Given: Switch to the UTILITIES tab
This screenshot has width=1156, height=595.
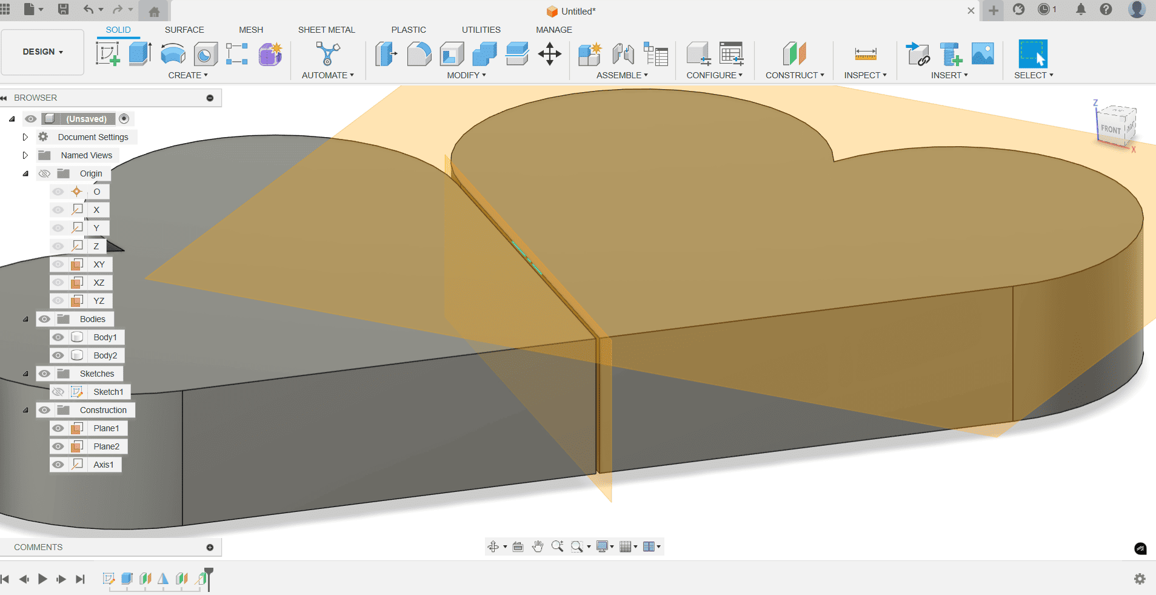Looking at the screenshot, I should point(481,30).
